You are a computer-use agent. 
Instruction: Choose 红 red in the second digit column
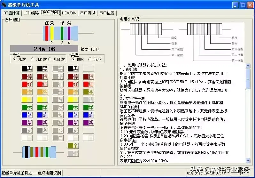42,84
